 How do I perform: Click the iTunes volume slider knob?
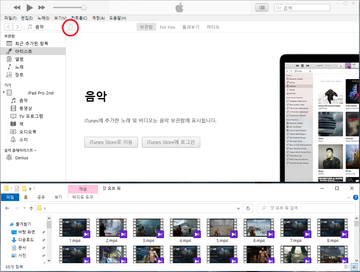tap(84, 7)
